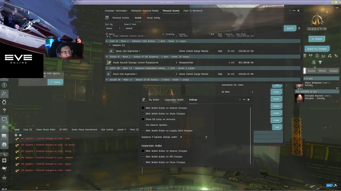The height and width of the screenshot is (191, 341).
Task: Open station Market chart service icon
Action: click(323, 56)
